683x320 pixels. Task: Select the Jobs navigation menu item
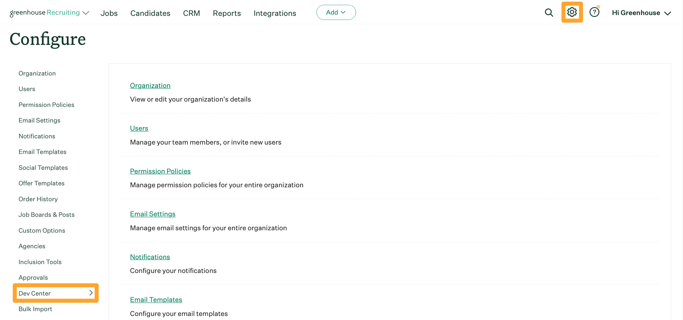(109, 12)
